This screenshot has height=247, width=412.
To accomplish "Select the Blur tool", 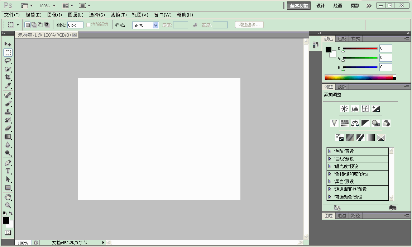I will (x=8, y=145).
